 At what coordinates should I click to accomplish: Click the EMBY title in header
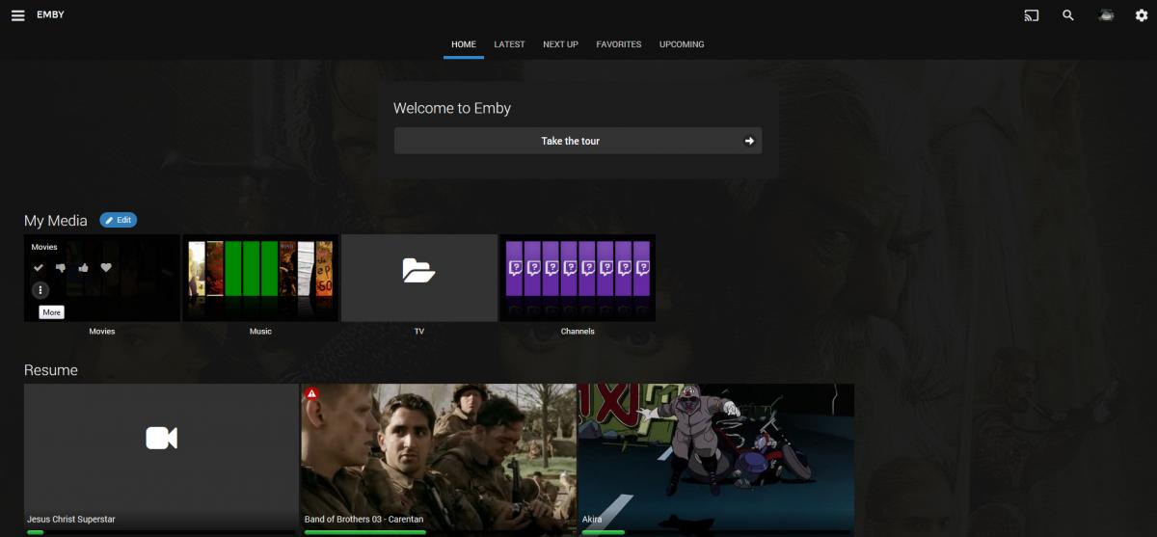(50, 15)
